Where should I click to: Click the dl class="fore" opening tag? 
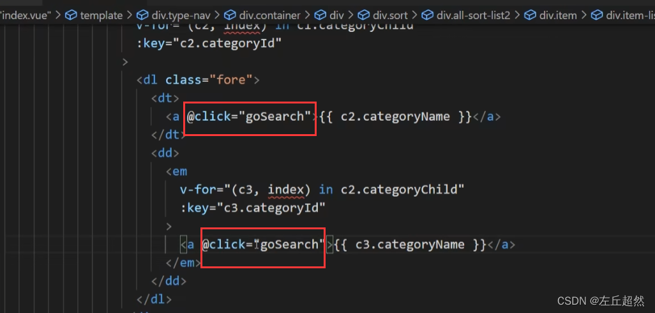coord(198,80)
